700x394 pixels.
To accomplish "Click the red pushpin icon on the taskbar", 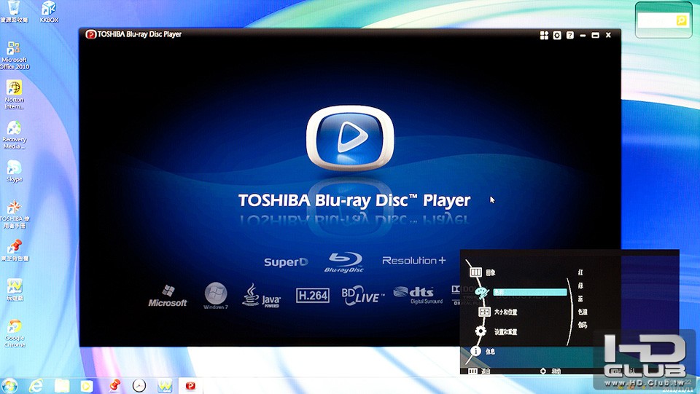I will (114, 385).
